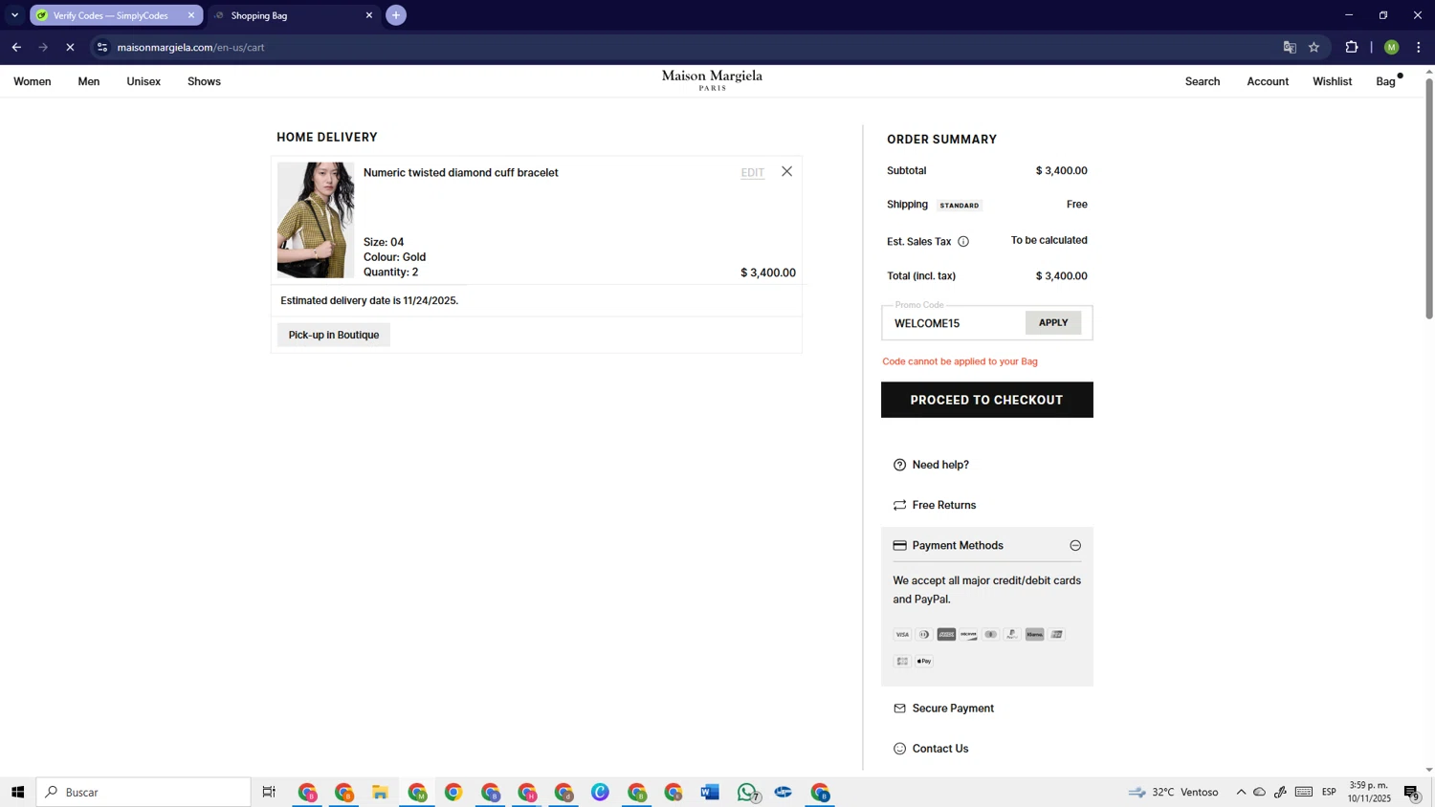This screenshot has width=1435, height=807.
Task: Open the Est. Sales Tax info icon
Action: pyautogui.click(x=963, y=242)
